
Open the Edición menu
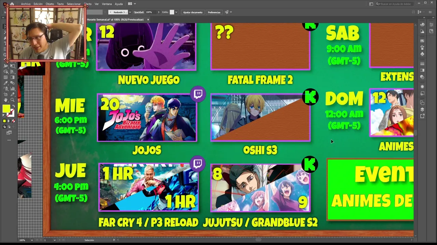[38, 4]
